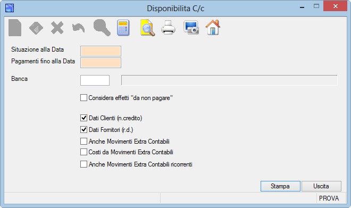Click the printer icon
This screenshot has width=351, height=208.
coord(169,28)
